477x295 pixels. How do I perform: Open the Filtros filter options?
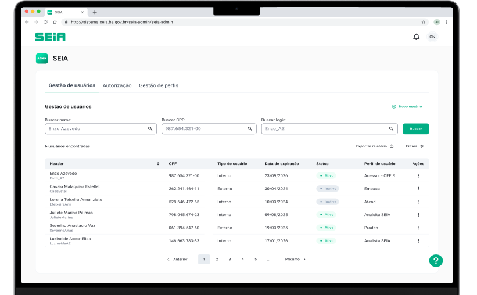click(415, 146)
